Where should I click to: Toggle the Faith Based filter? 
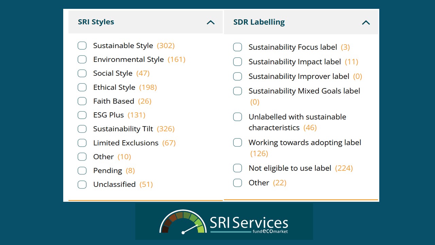[82, 101]
